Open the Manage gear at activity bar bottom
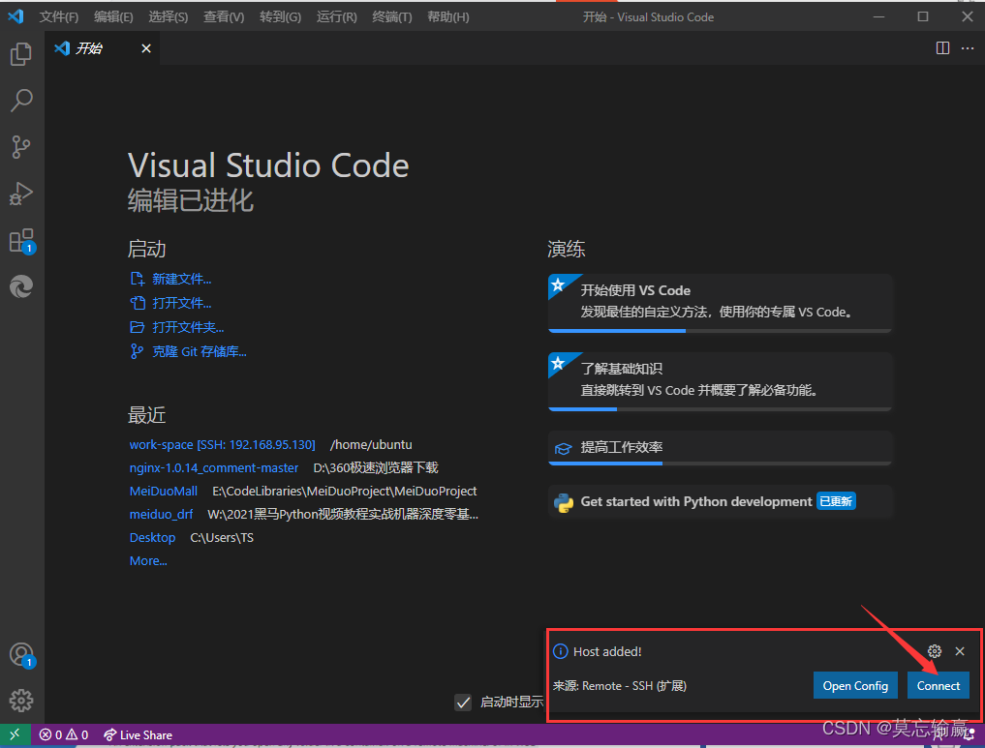The height and width of the screenshot is (748, 985). click(x=21, y=701)
